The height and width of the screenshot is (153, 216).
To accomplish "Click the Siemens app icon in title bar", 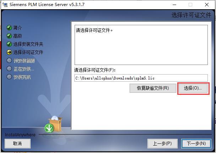I will [x=5, y=5].
